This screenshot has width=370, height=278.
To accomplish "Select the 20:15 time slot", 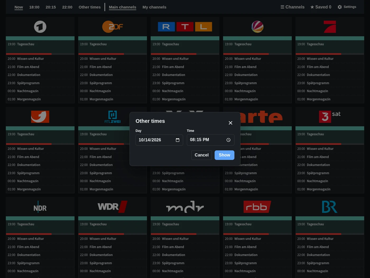I will click(51, 7).
